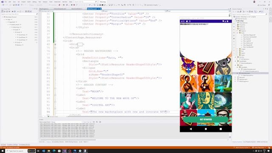Image resolution: width=272 pixels, height=153 pixels.
Task: Click the Clear All output icon
Action: click(94, 122)
